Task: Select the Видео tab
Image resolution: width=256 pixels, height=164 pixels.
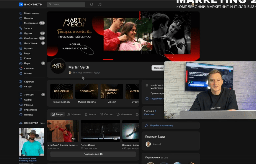Action: tap(58, 114)
